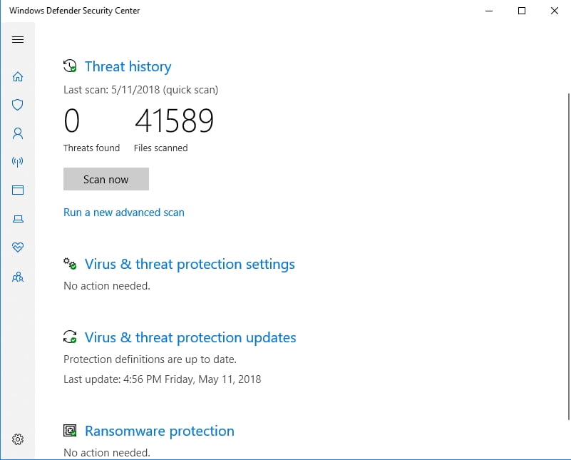
Task: Click the Scan now button
Action: [x=106, y=179]
